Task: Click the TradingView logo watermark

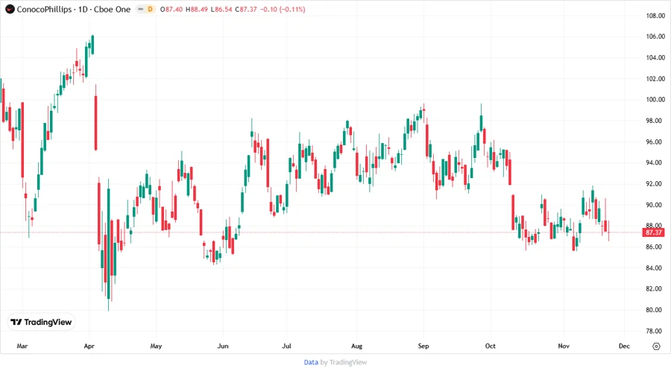Action: tap(41, 322)
